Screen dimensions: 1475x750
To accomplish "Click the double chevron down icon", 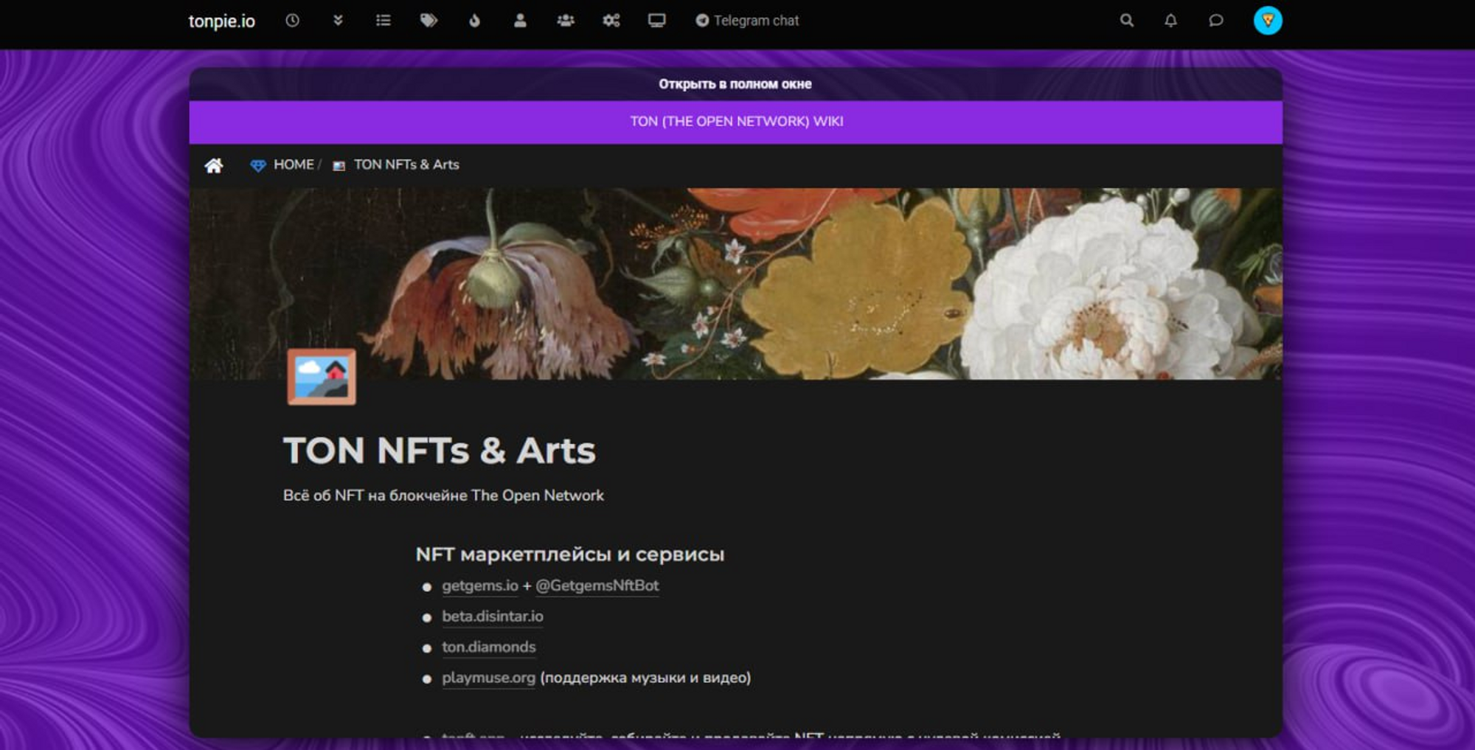I will click(x=338, y=21).
